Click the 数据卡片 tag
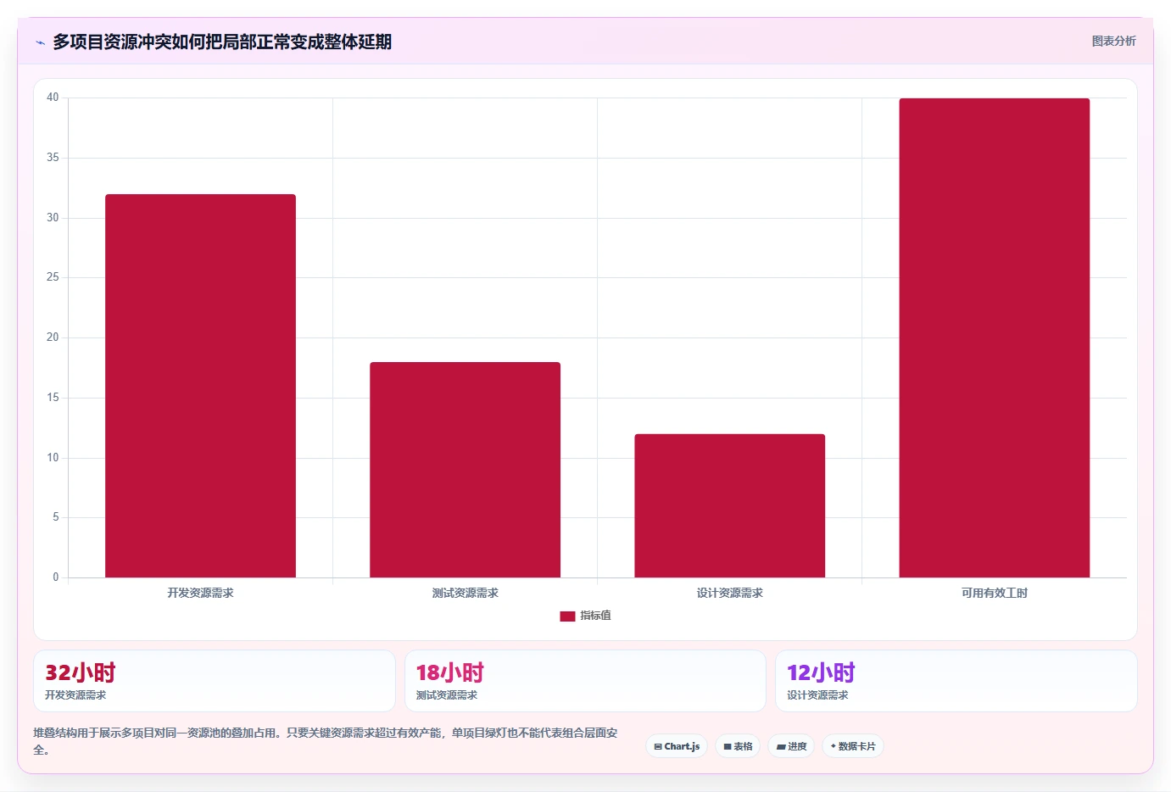 (853, 746)
